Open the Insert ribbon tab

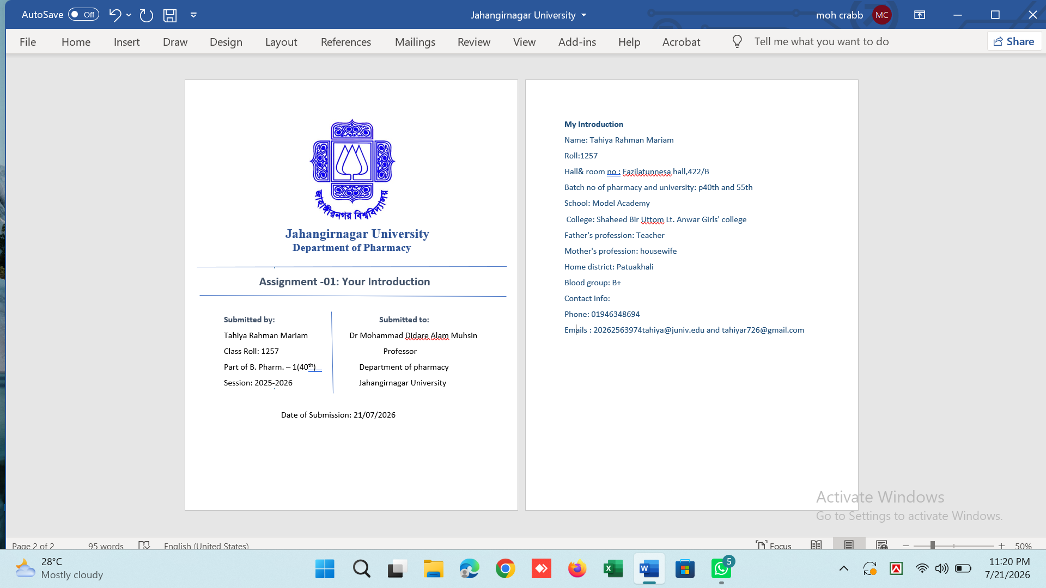126,42
